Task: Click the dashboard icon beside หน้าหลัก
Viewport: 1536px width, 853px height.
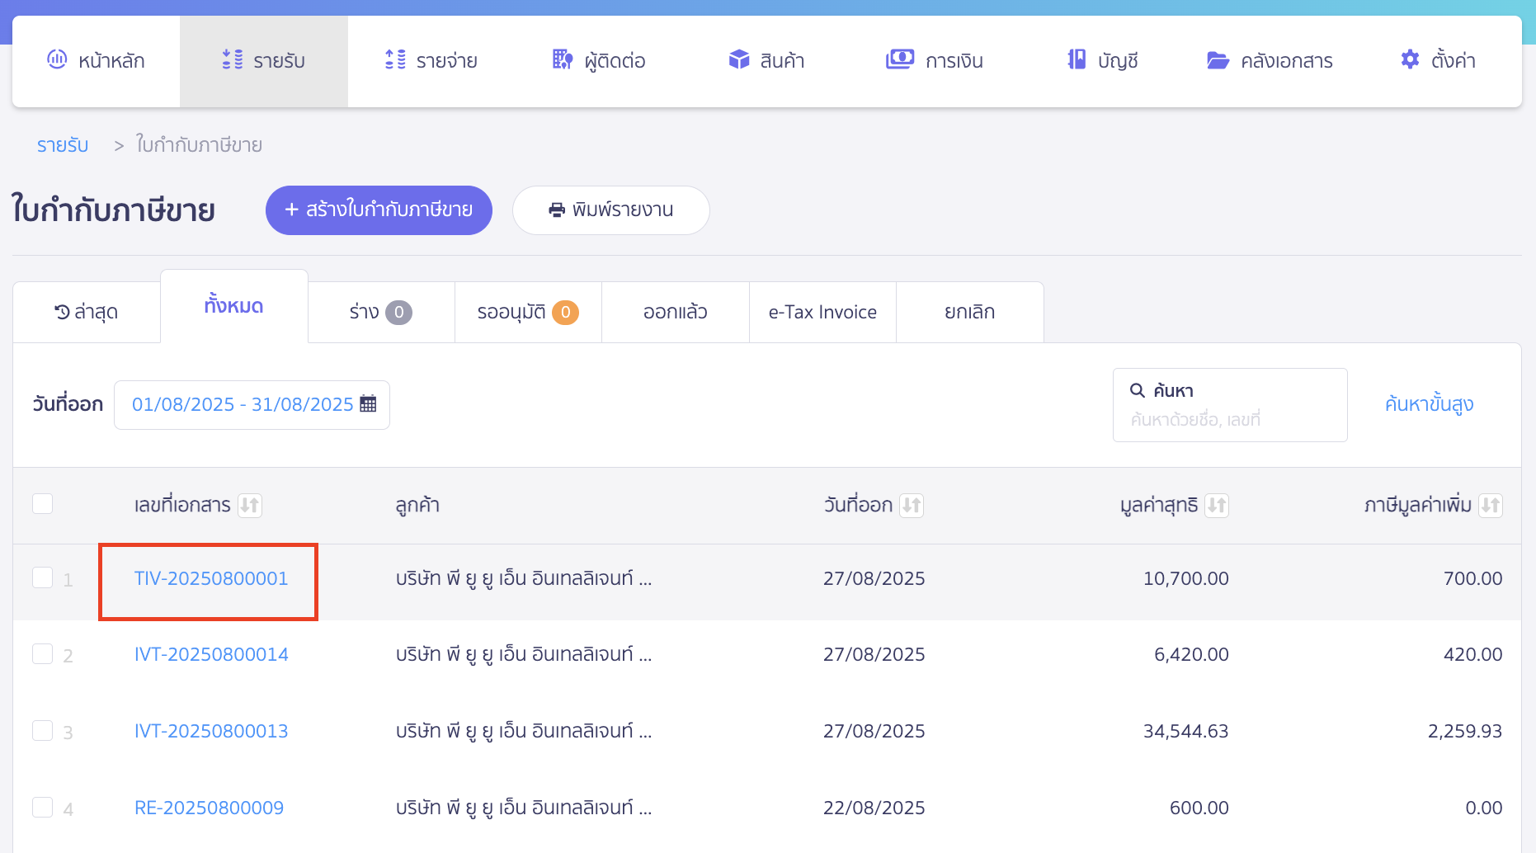Action: pos(57,59)
